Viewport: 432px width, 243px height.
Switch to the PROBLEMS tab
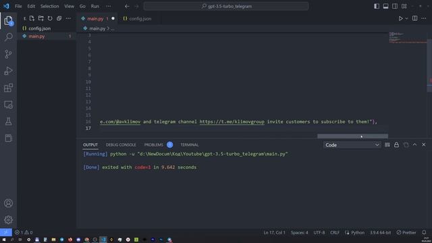pyautogui.click(x=159, y=144)
